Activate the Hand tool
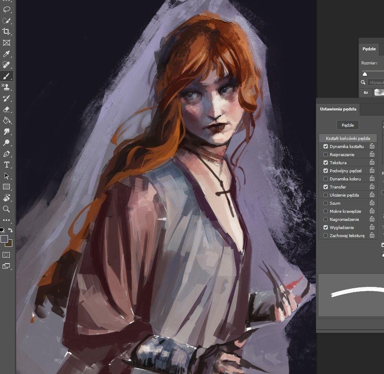 [6, 198]
